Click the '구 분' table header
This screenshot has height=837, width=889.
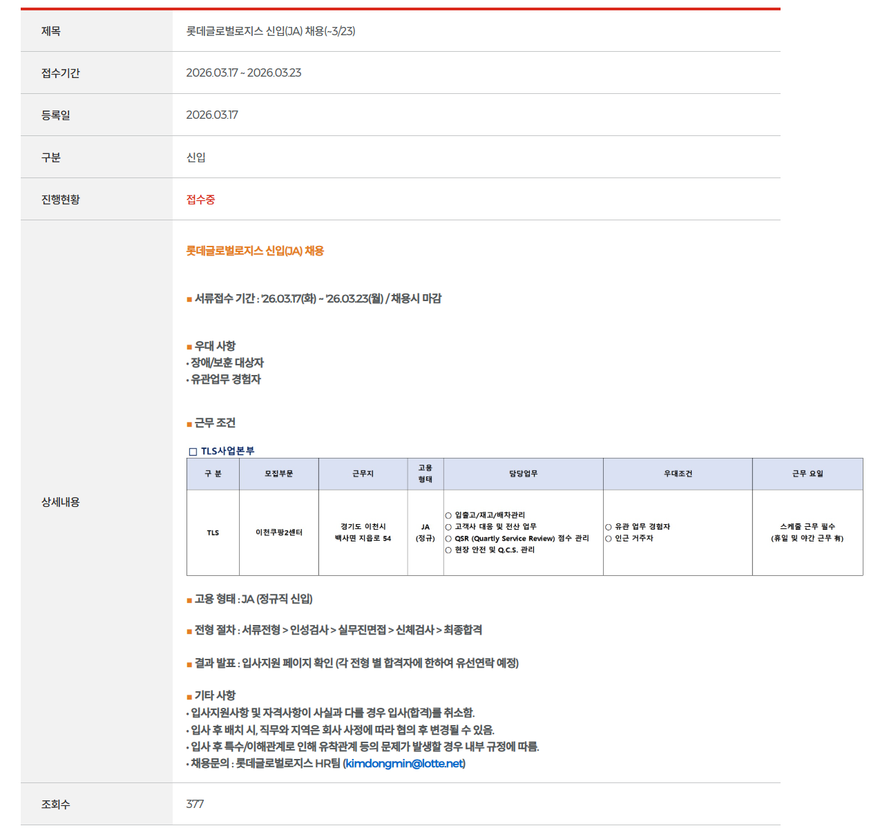[213, 474]
